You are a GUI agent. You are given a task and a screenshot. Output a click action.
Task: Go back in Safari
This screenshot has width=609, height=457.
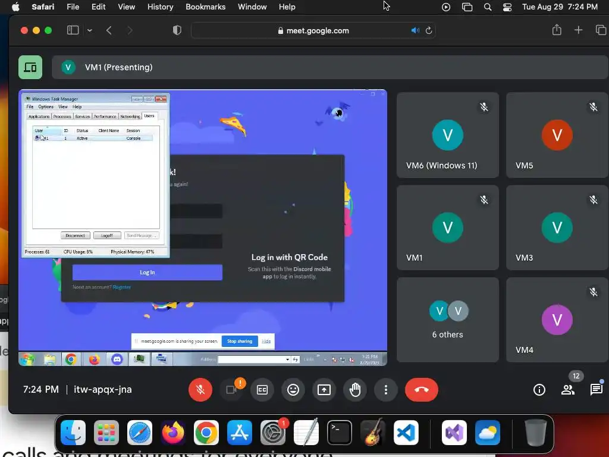pos(109,30)
